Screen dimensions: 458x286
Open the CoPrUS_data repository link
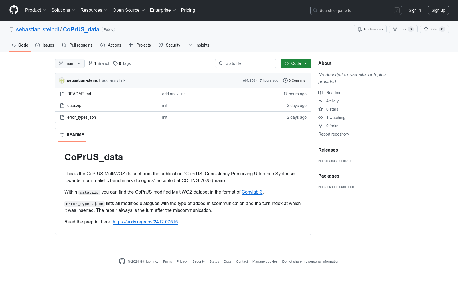[x=81, y=29]
